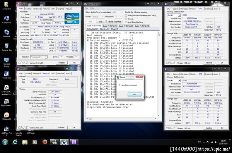Launch ACDSee Pro 3 from the desktop
This screenshot has width=232, height=153.
tap(7, 131)
